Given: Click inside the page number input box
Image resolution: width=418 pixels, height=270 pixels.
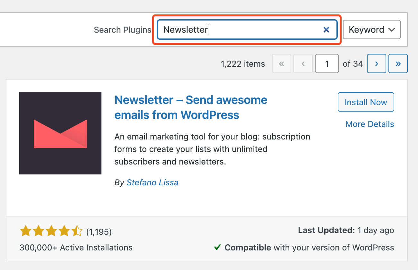Looking at the screenshot, I should coord(327,63).
